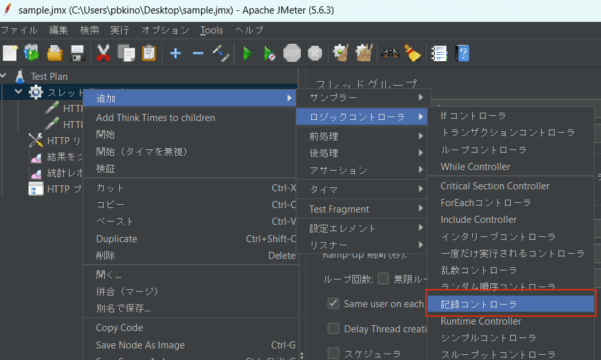
Task: Expand the 設定エレメント submenu
Action: pyautogui.click(x=361, y=228)
